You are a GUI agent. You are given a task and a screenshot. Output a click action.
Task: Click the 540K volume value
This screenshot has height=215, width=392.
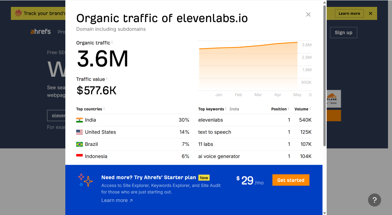[x=305, y=120]
